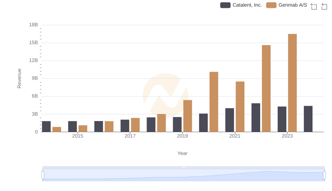Click the tallest Genmab bar for 2023
Image resolution: width=332 pixels, height=191 pixels.
point(292,83)
